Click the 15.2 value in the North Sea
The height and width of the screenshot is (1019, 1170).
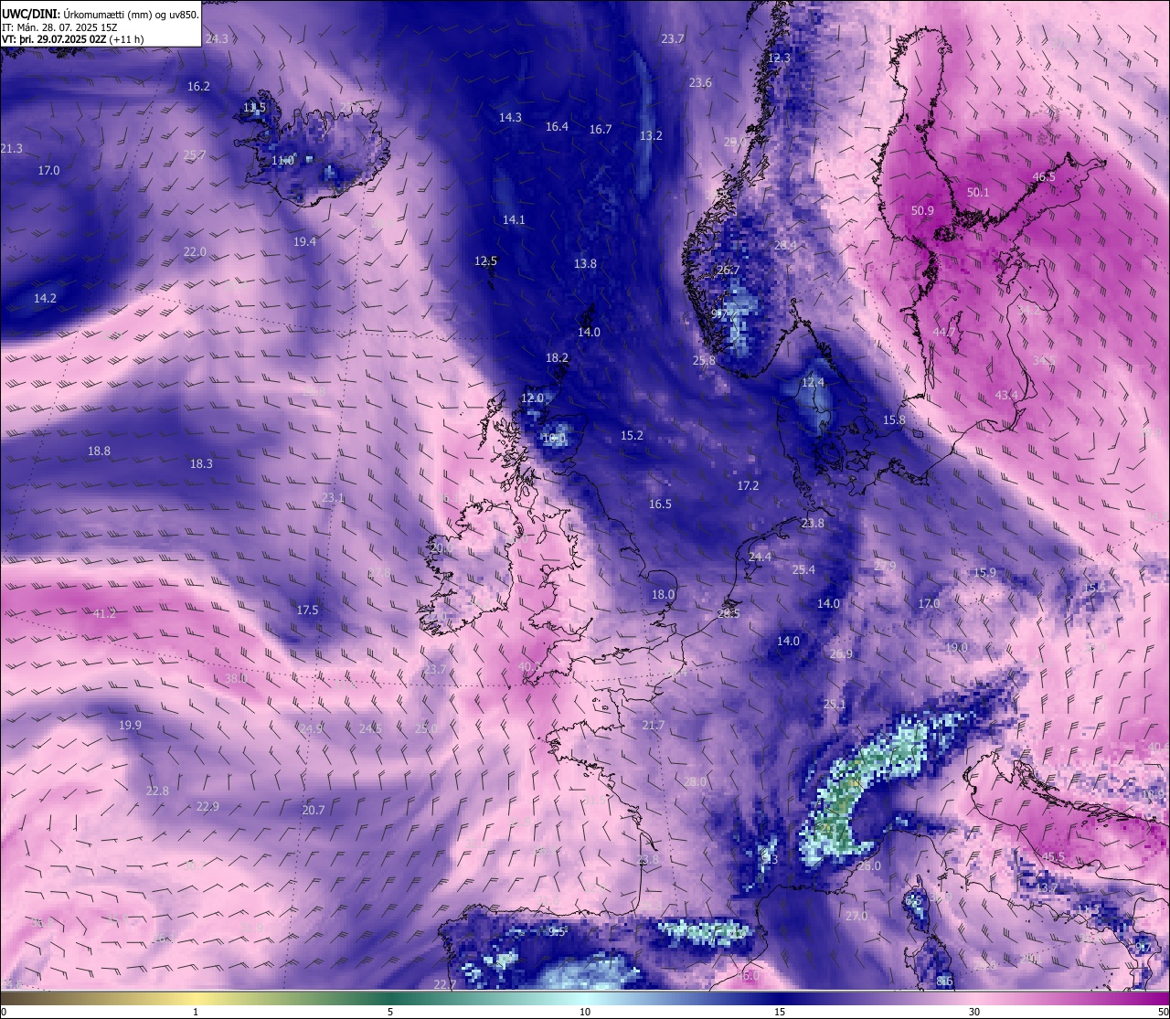[632, 436]
